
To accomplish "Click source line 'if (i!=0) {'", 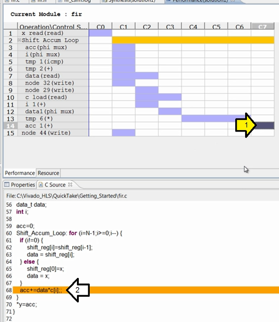I will (x=31, y=240).
